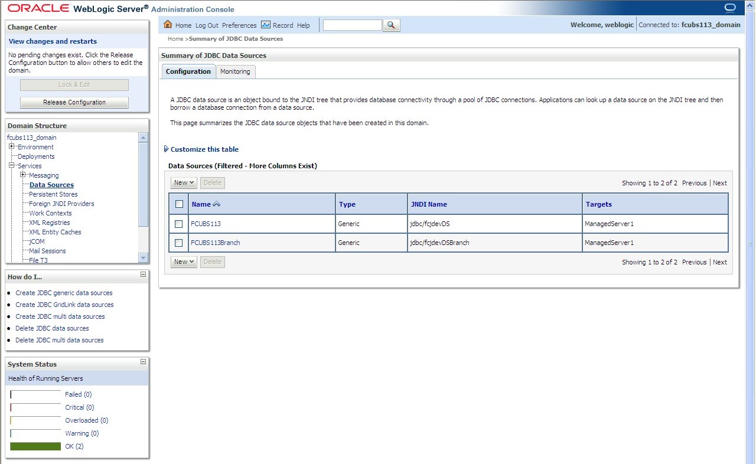Expand the Environment tree node
Screen dimensions: 756x464
point(12,146)
